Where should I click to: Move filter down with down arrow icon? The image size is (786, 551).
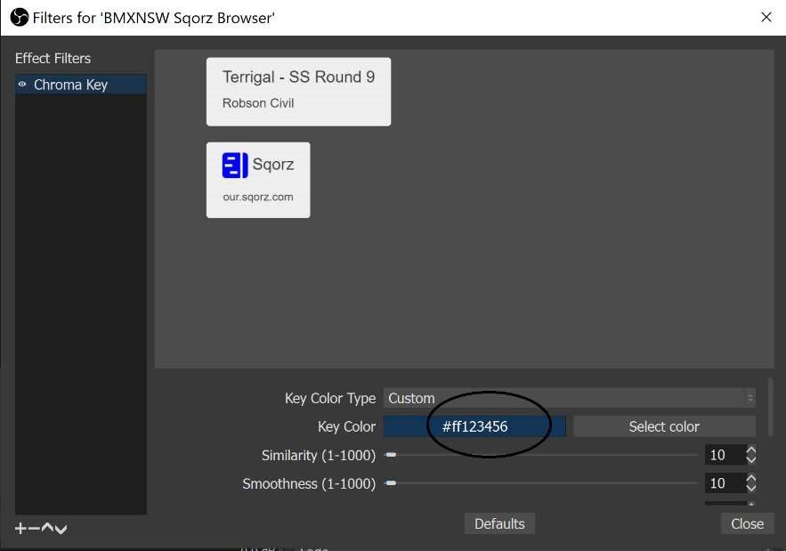(61, 529)
